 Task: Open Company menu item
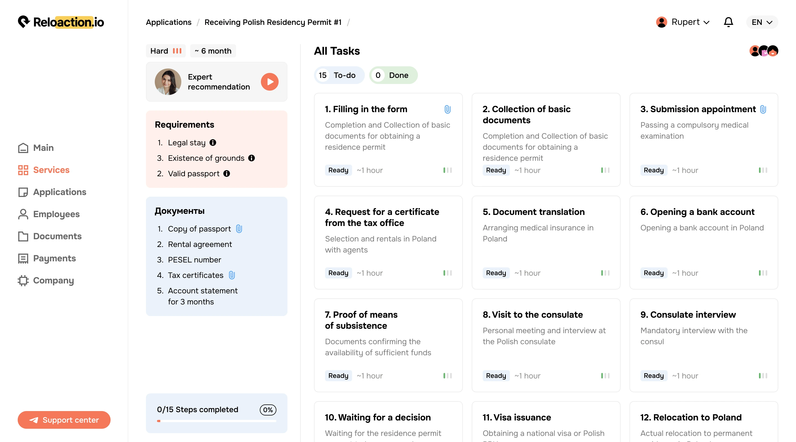[46, 280]
